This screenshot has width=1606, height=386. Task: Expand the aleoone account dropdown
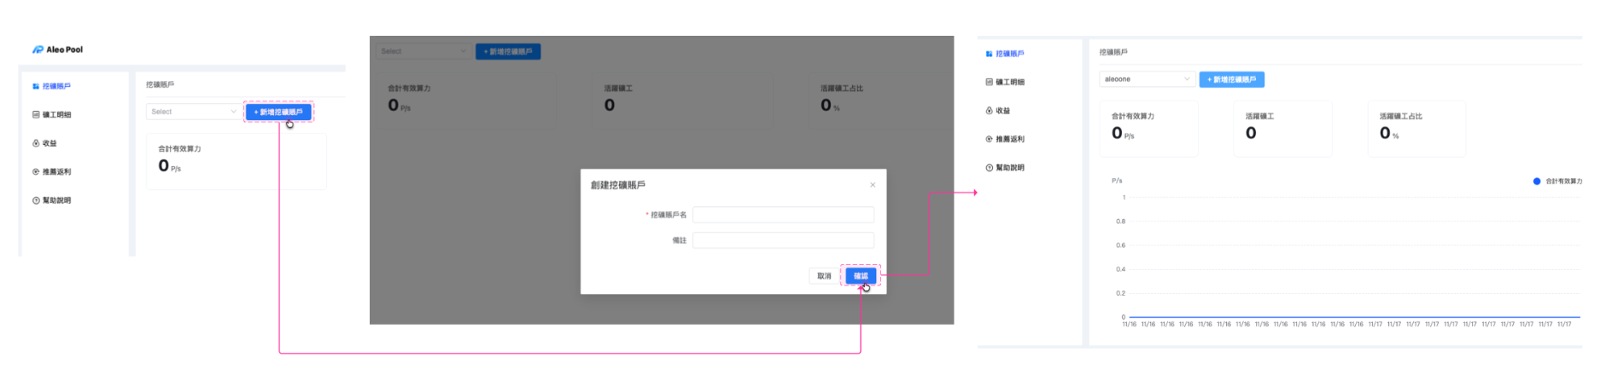[x=1147, y=79]
